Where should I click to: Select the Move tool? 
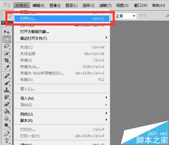click(7, 32)
